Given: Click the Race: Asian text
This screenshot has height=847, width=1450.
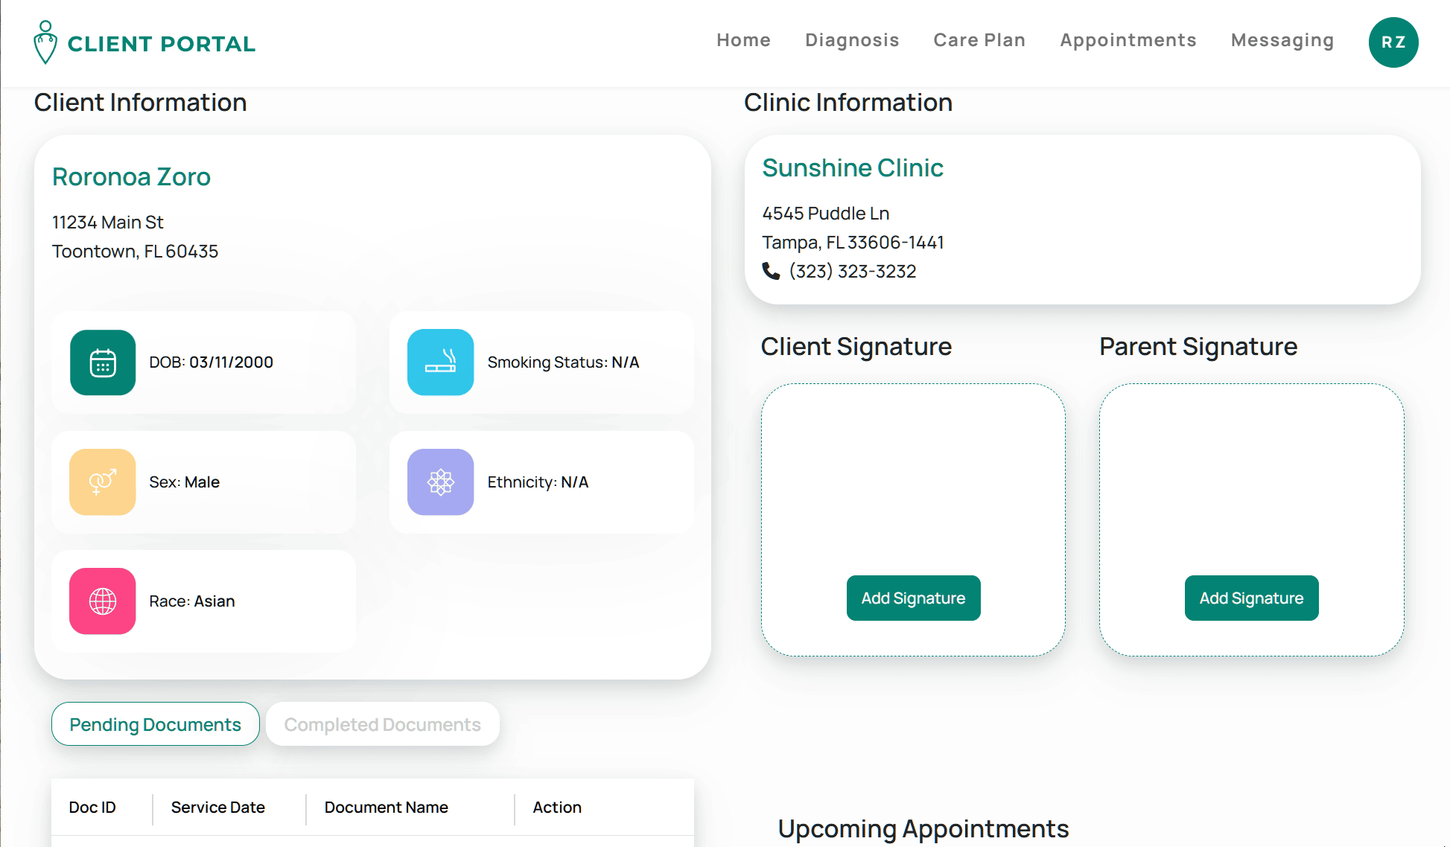Looking at the screenshot, I should (x=192, y=601).
